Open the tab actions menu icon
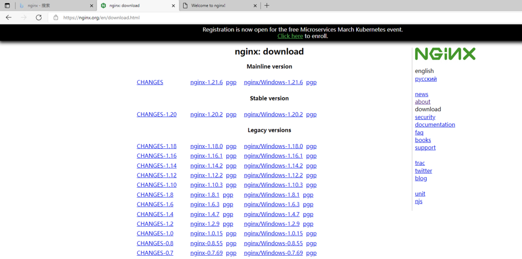The image size is (522, 259). (x=7, y=6)
